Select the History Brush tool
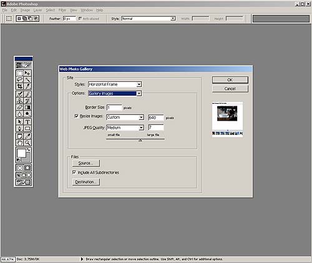 click(27, 101)
